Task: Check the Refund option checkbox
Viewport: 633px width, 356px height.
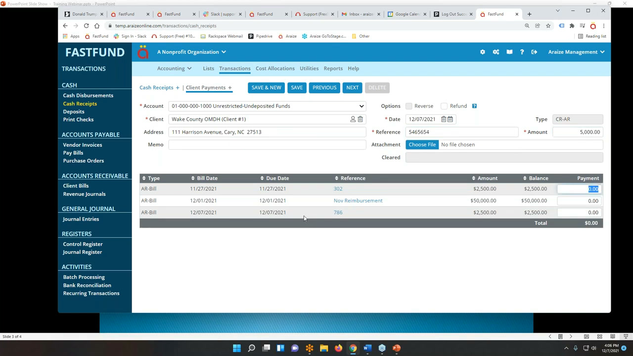Action: coord(444,106)
